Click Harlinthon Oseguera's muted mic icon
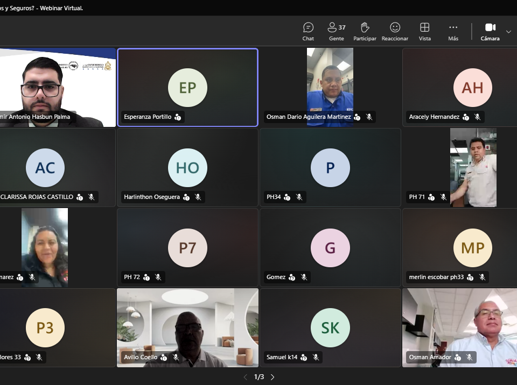Screen dimensions: 517x385 pos(198,197)
